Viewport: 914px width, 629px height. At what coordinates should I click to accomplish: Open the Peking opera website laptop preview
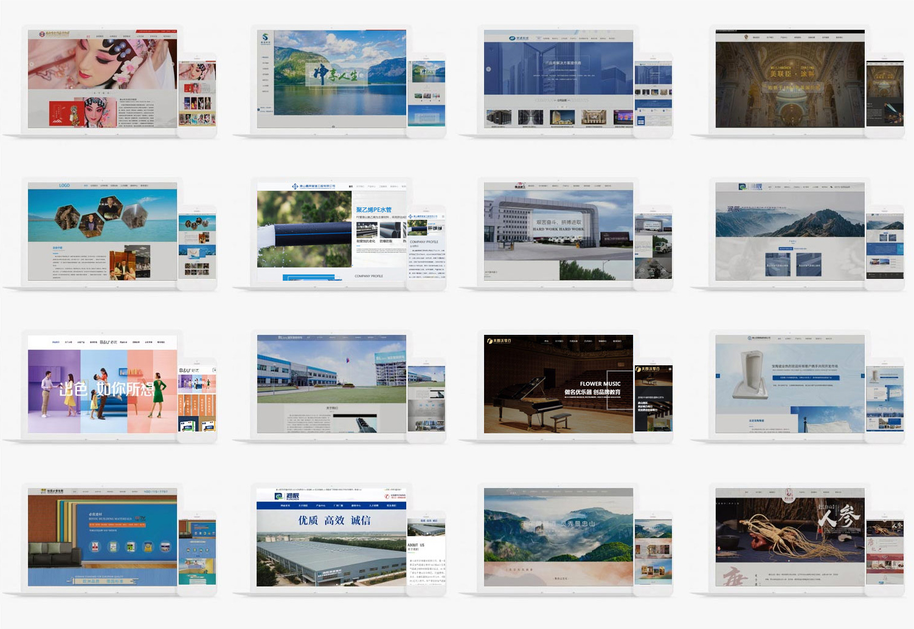click(x=102, y=79)
